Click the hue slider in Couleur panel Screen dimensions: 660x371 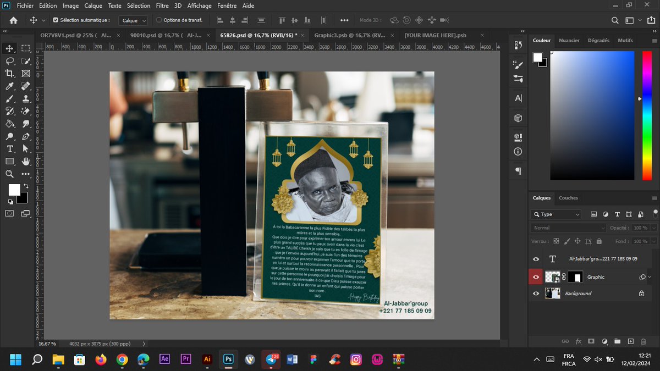(x=647, y=115)
